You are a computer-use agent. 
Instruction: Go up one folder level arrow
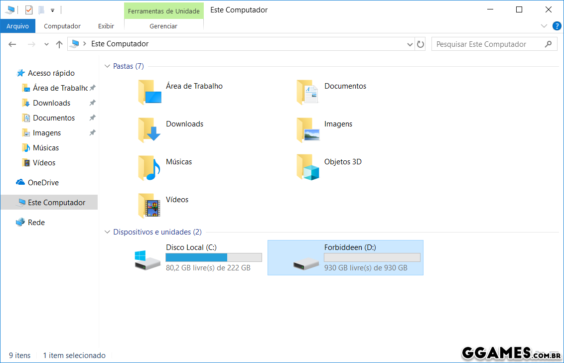pyautogui.click(x=59, y=44)
